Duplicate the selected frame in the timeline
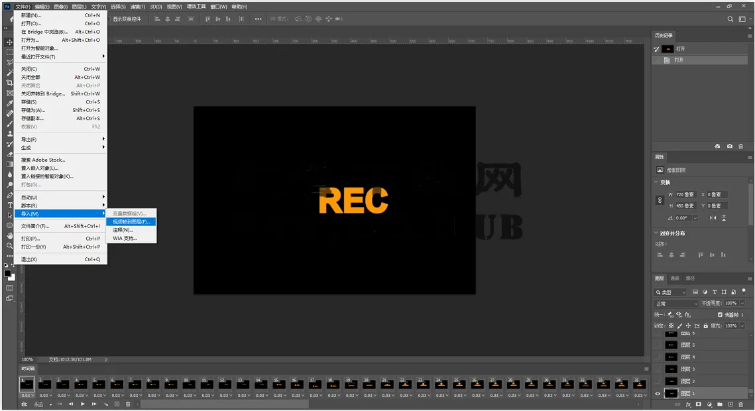This screenshot has height=411, width=755. [x=117, y=404]
